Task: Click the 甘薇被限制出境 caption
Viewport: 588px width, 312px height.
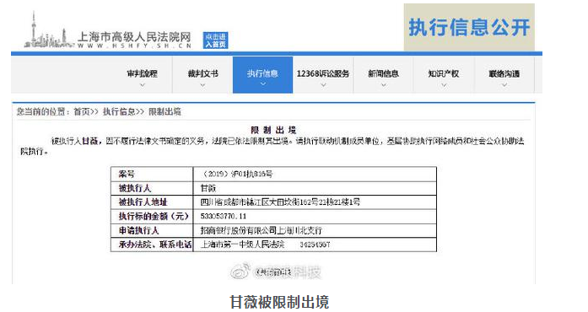Action: click(279, 302)
